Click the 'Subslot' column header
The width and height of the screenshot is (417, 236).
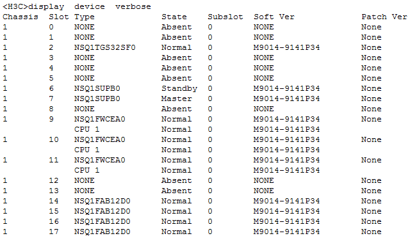pyautogui.click(x=225, y=17)
